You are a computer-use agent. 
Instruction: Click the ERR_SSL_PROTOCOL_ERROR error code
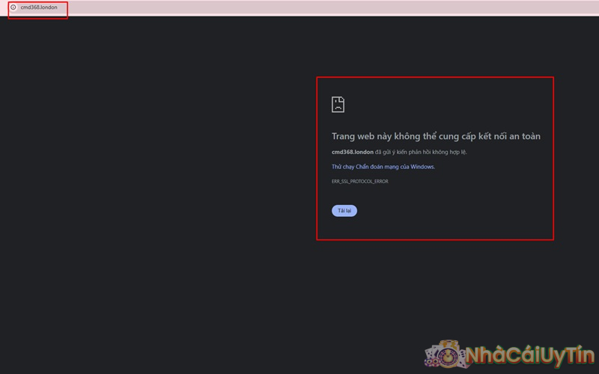pos(359,181)
